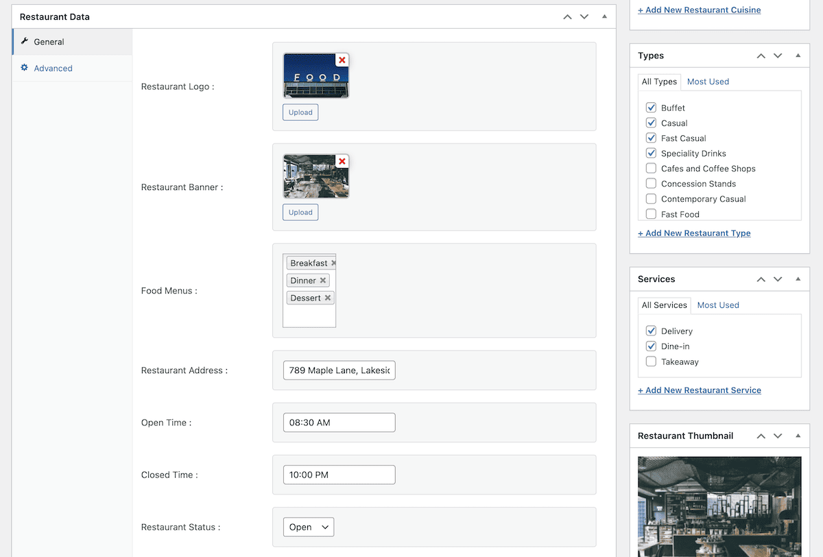Check the Takeaway service checkbox
This screenshot has height=557, width=823.
(x=651, y=362)
